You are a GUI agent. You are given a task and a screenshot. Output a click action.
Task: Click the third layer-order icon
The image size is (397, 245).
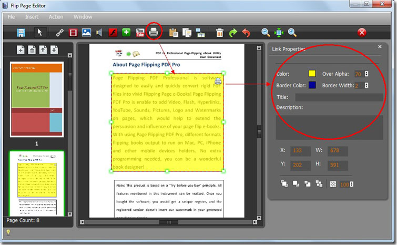pyautogui.click(x=308, y=184)
